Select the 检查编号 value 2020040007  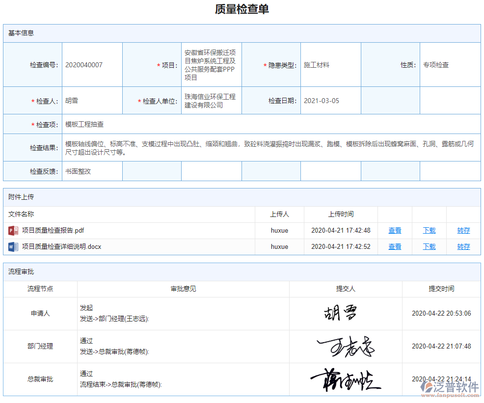(83, 64)
